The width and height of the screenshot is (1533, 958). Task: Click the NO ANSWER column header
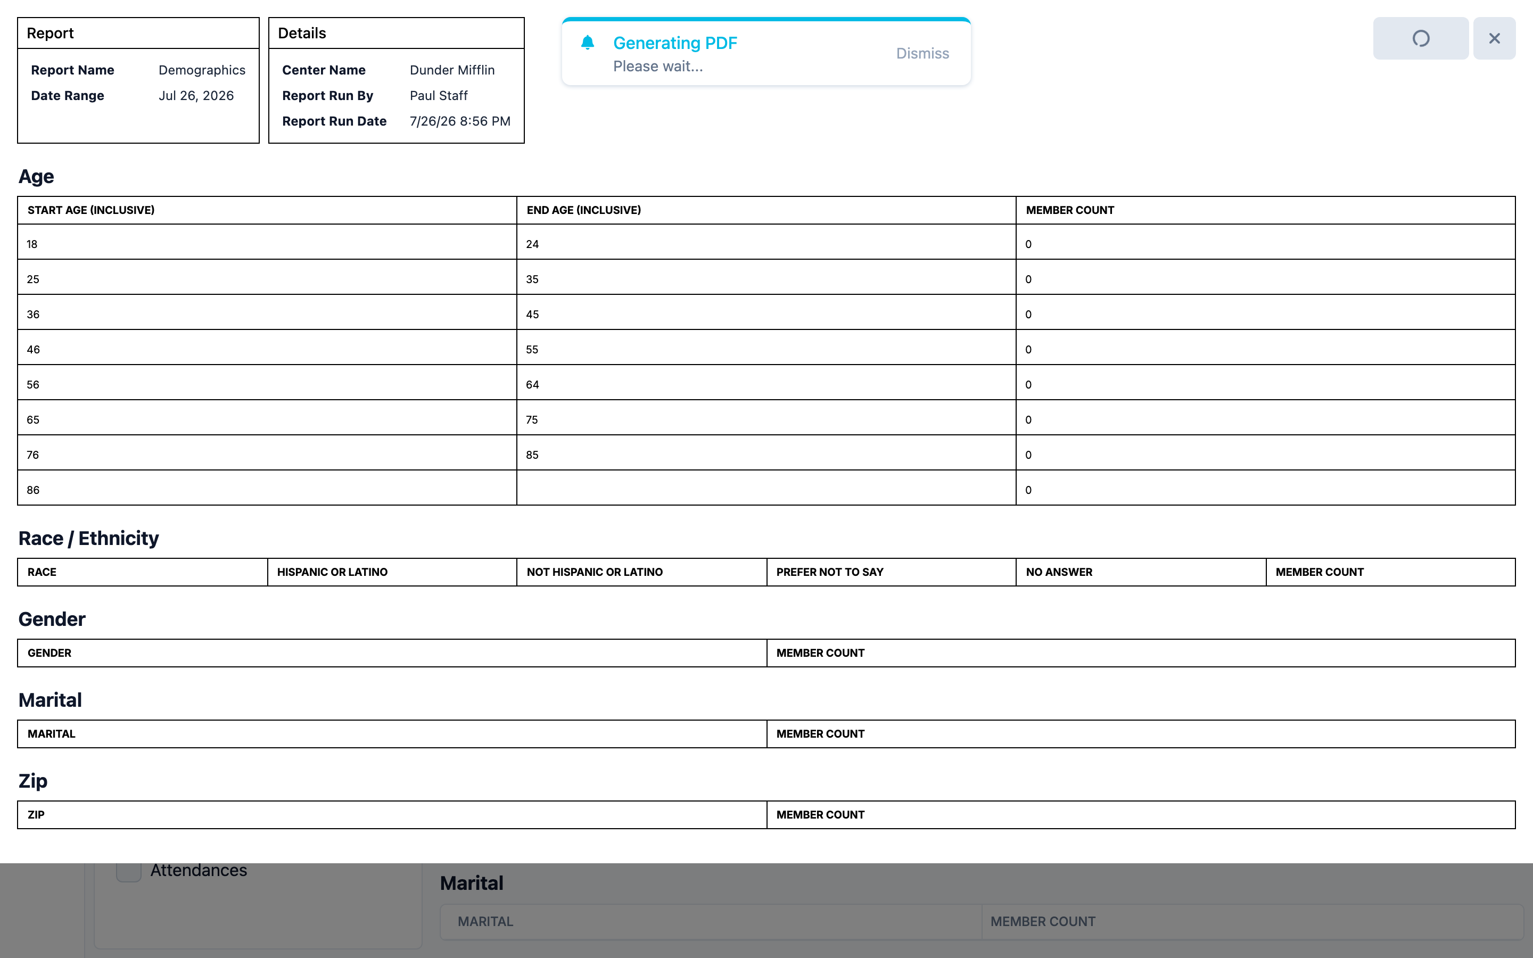click(1141, 572)
